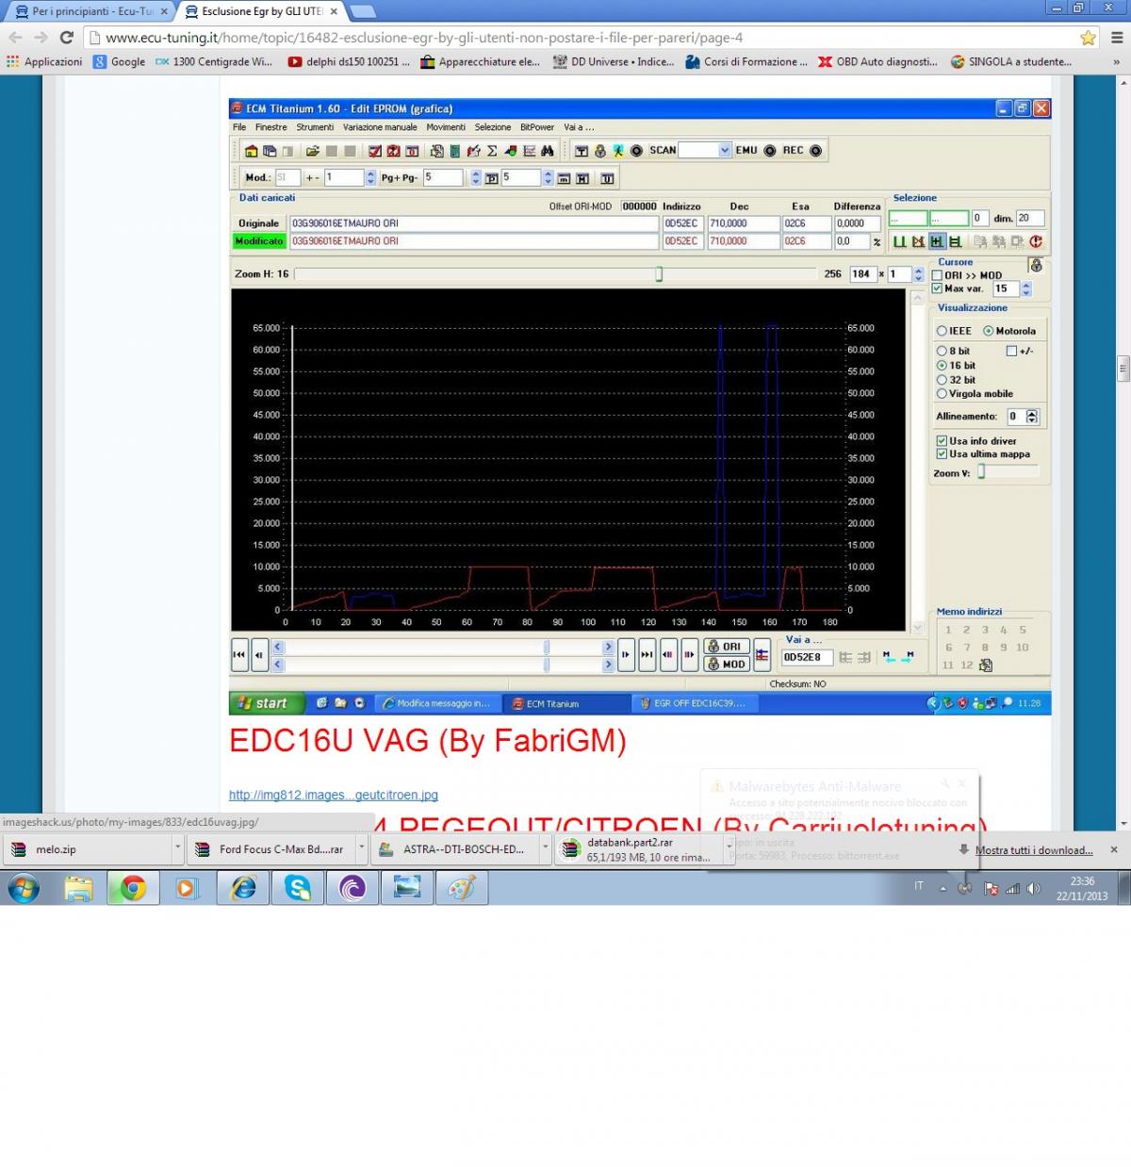
Task: Click 'Mostra tutti i download...' link
Action: coord(1034,849)
